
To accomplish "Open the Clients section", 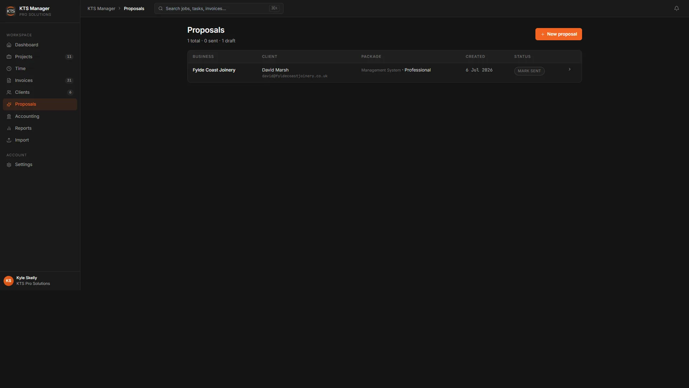I will [40, 92].
